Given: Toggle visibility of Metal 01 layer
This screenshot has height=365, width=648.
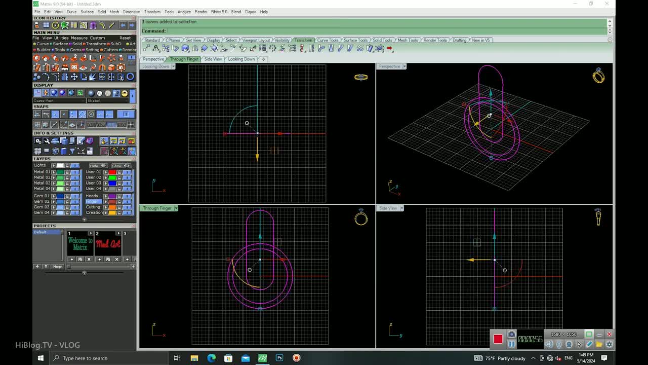Looking at the screenshot, I should coord(75,172).
